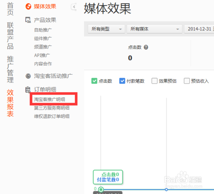The image size is (214, 194).
Task: Open 维权退款订单明细 link
Action: click(x=52, y=116)
